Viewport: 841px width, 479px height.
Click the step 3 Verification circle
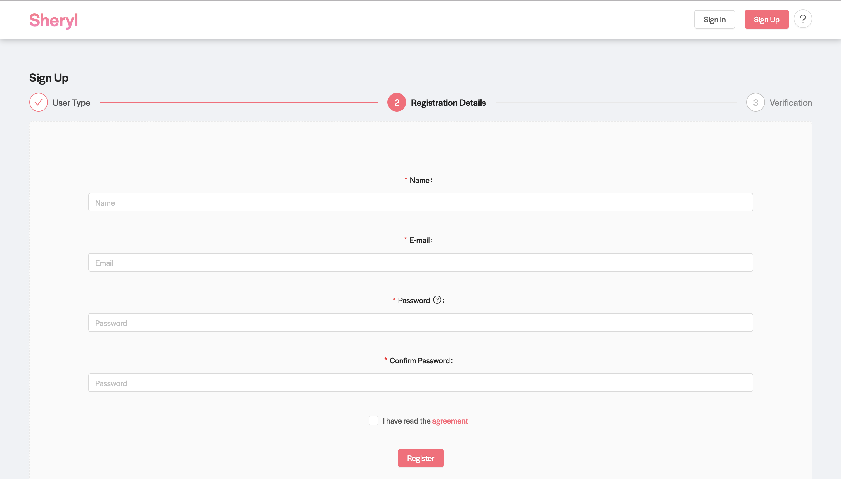pos(755,102)
